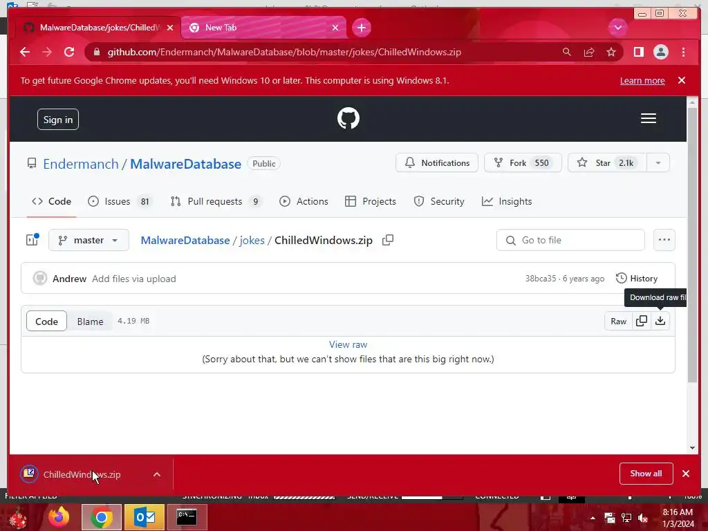Switch to the New Tab tab
This screenshot has width=708, height=531.
(x=264, y=28)
